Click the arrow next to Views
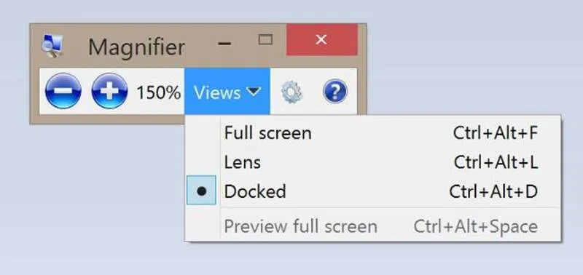The height and width of the screenshot is (275, 583). coord(254,91)
